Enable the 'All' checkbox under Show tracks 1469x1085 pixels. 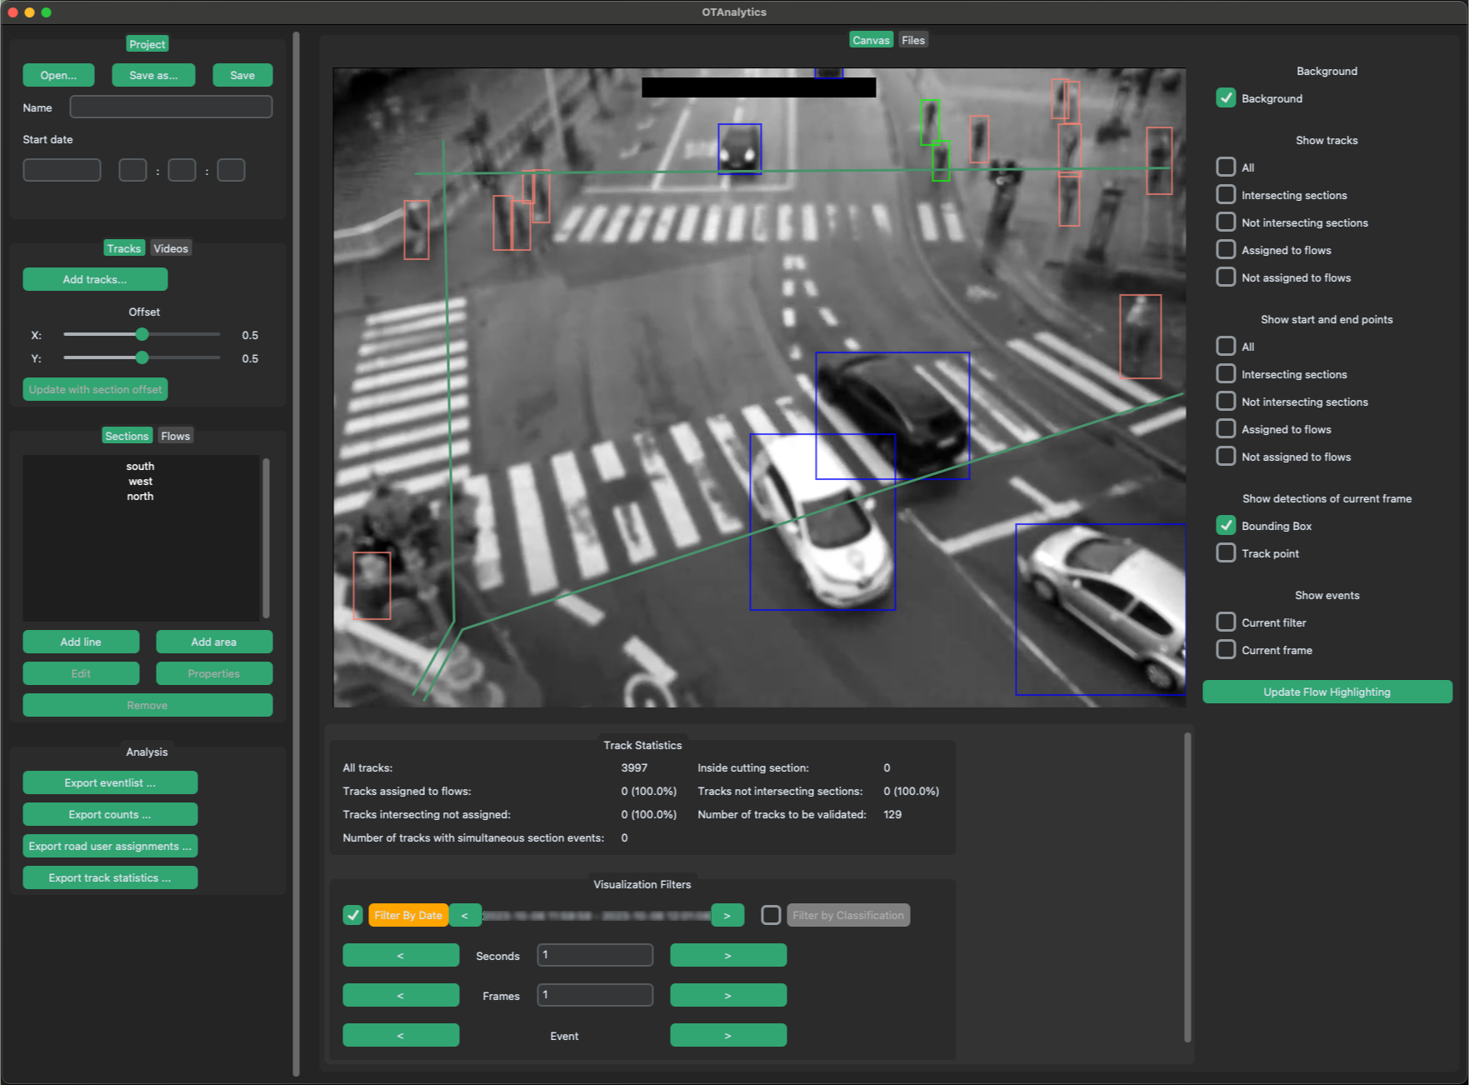(x=1226, y=167)
